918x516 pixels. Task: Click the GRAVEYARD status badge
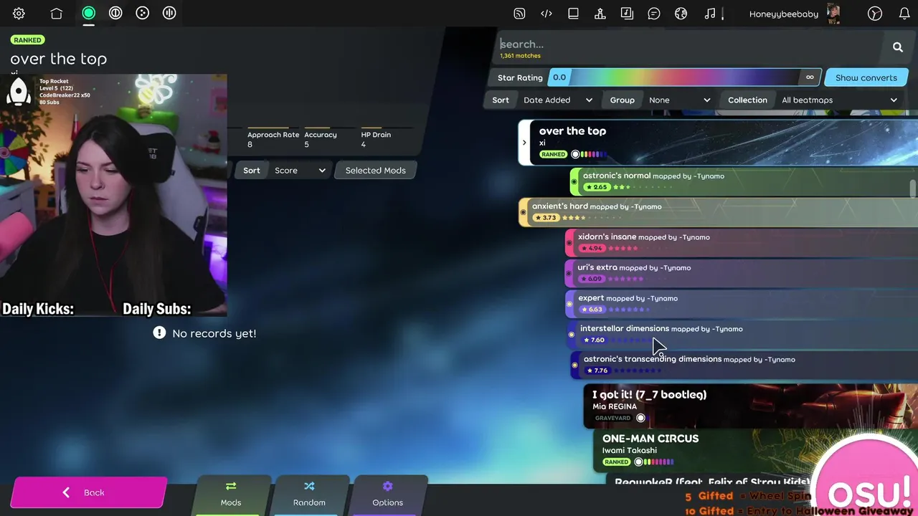[612, 418]
